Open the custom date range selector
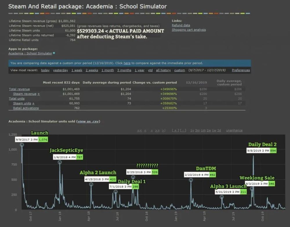The width and height of the screenshot is (290, 227). tap(180, 70)
